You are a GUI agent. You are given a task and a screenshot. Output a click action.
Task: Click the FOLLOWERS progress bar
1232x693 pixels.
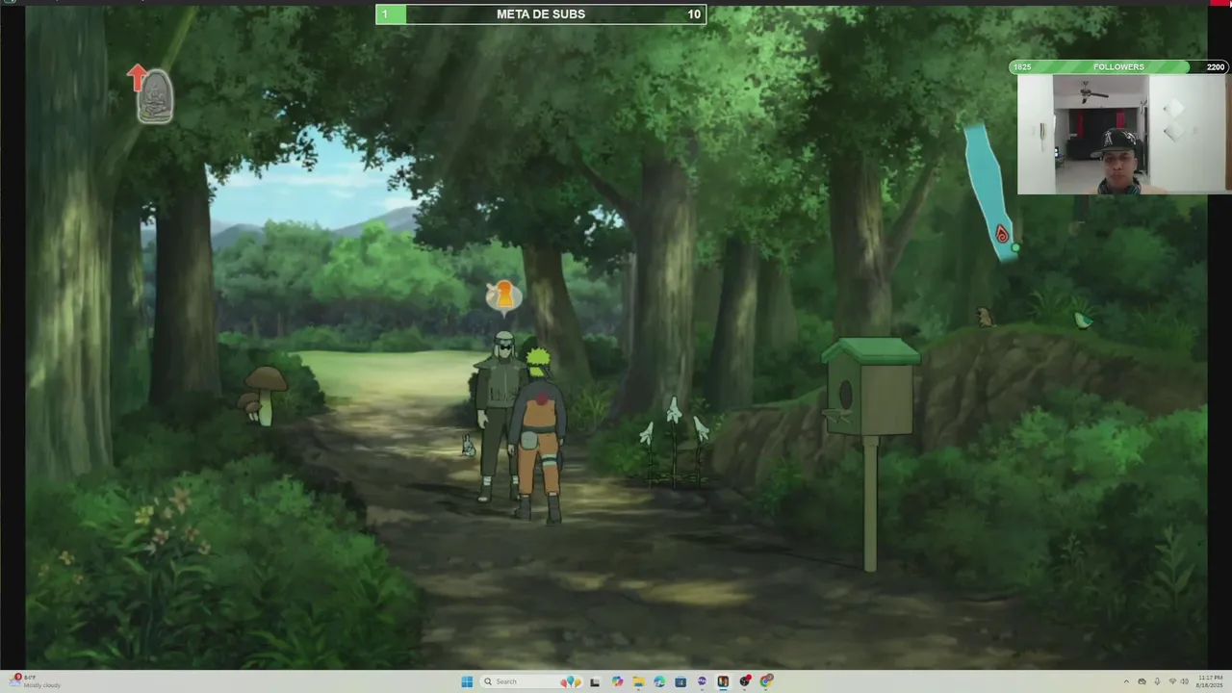pyautogui.click(x=1117, y=66)
